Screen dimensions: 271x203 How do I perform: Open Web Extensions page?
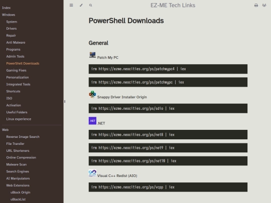tap(18, 185)
